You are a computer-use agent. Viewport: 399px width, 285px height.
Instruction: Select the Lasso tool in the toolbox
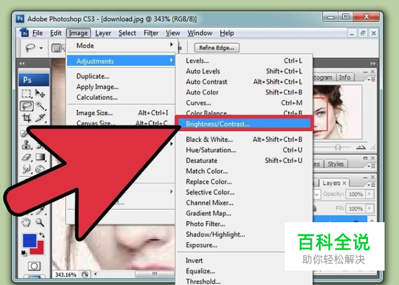point(27,106)
